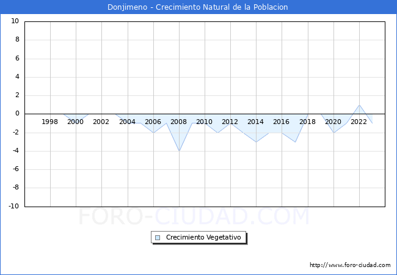
Task: Click the 2008 data point at -4
Action: [179, 151]
